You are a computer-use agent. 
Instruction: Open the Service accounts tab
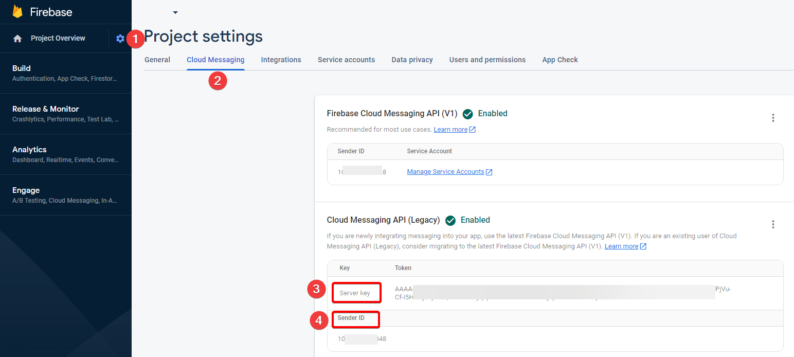(x=347, y=60)
